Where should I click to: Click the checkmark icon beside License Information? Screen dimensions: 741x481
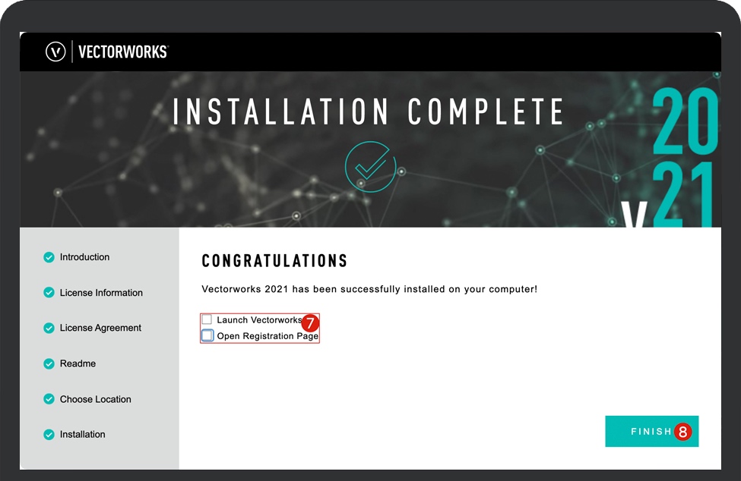click(49, 292)
